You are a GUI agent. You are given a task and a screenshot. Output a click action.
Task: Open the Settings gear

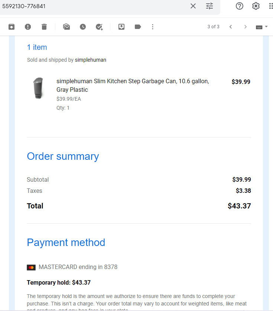256,6
